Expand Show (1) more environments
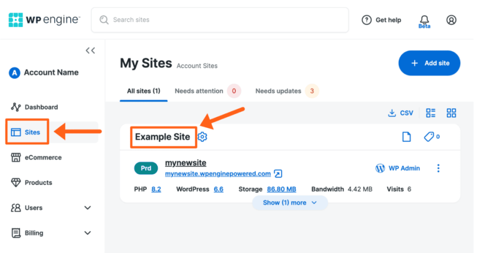Viewport: 493px width, 253px height. click(290, 203)
